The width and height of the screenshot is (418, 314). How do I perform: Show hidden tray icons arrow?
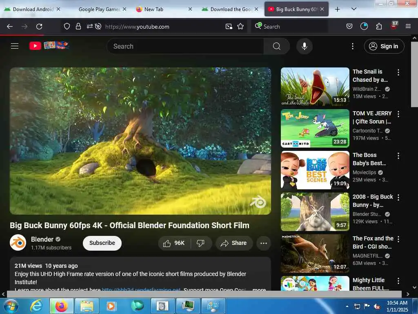(x=347, y=306)
